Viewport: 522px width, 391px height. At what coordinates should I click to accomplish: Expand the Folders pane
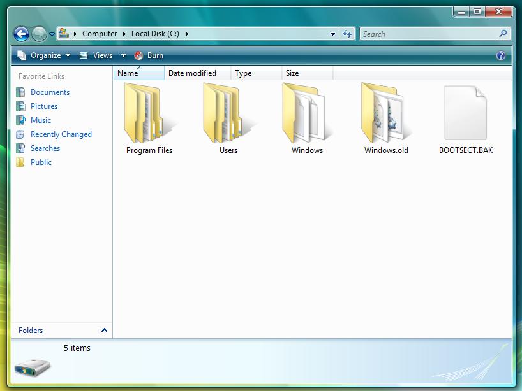click(x=63, y=331)
